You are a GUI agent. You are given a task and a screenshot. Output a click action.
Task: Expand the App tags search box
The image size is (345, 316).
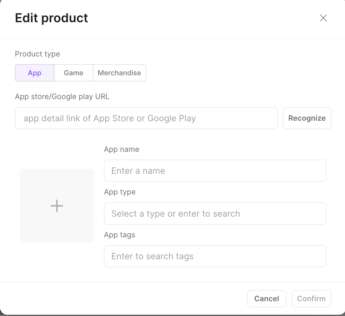(x=215, y=256)
